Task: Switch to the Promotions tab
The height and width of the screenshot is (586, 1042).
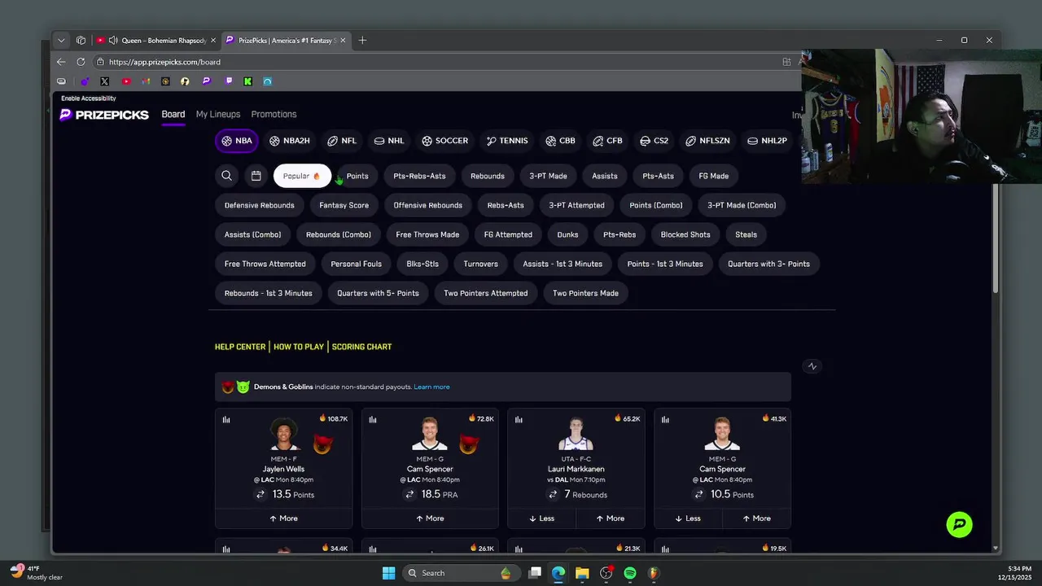Action: coord(274,115)
